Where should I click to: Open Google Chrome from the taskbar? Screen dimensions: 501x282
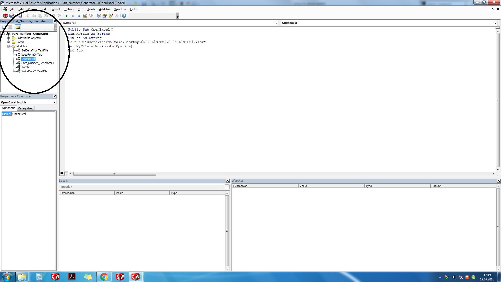pyautogui.click(x=104, y=277)
